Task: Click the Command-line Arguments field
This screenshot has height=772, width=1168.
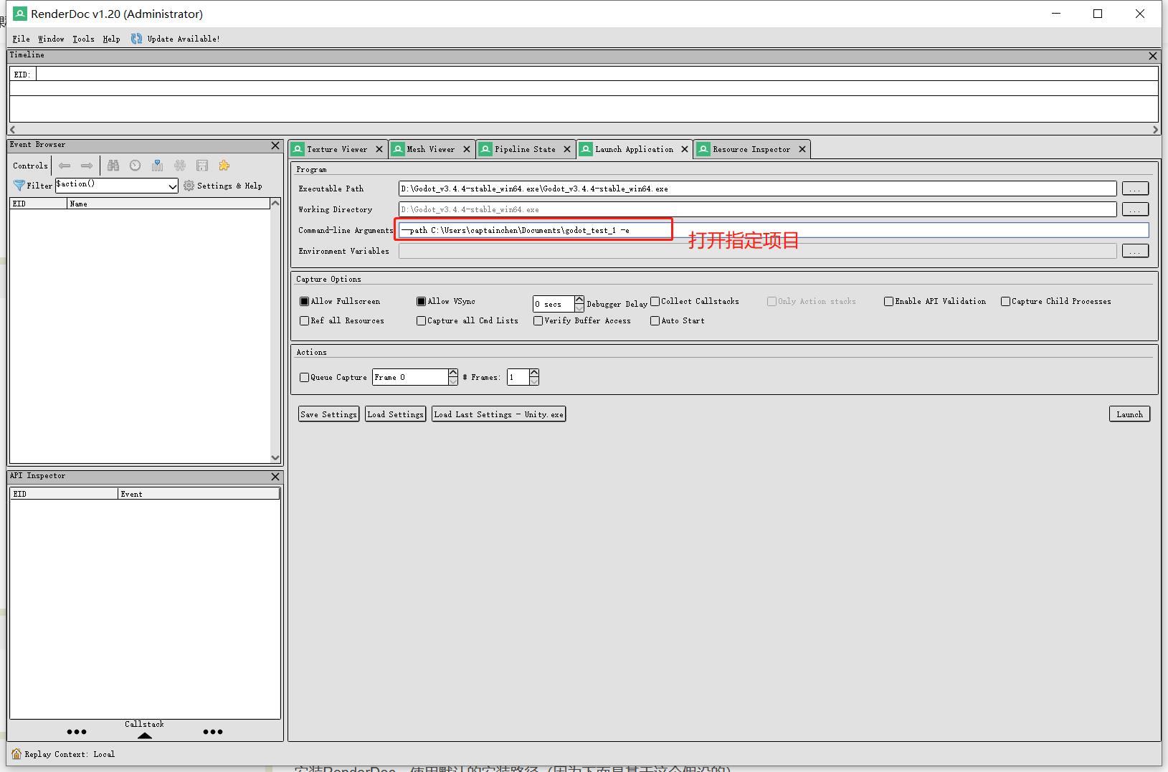Action: point(774,230)
